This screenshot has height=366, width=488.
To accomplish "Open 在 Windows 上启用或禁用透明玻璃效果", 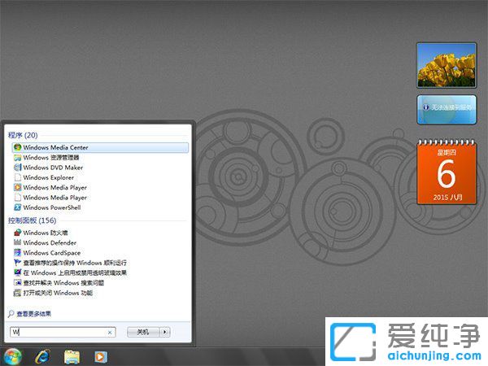I will pos(75,272).
